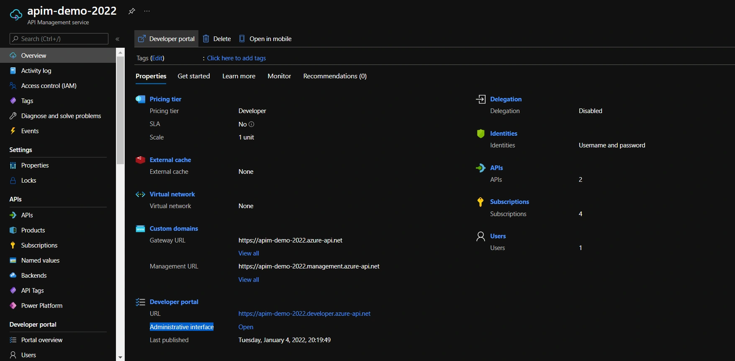
Task: Click the Username and password value
Action: pyautogui.click(x=612, y=145)
